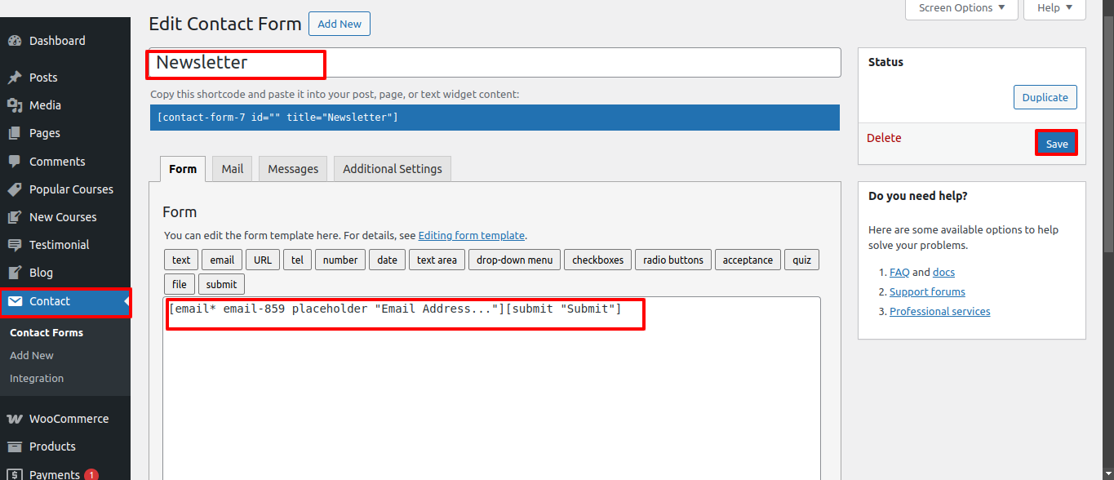
Task: Open the Additional Settings tab
Action: [392, 169]
